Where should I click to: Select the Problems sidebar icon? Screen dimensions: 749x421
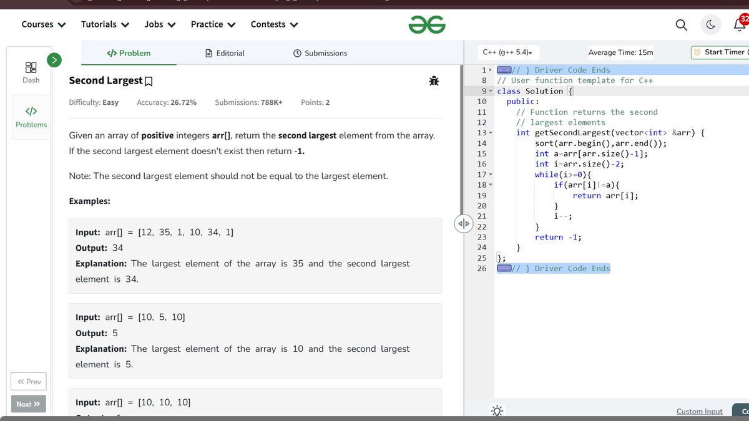[x=31, y=117]
